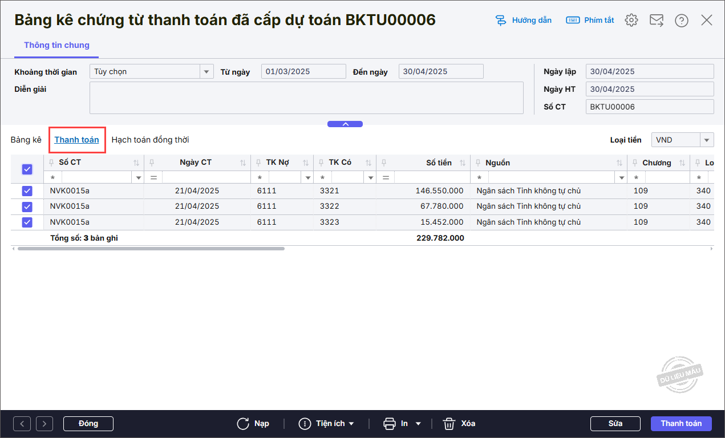Click the Diễn giải text field

[x=306, y=98]
